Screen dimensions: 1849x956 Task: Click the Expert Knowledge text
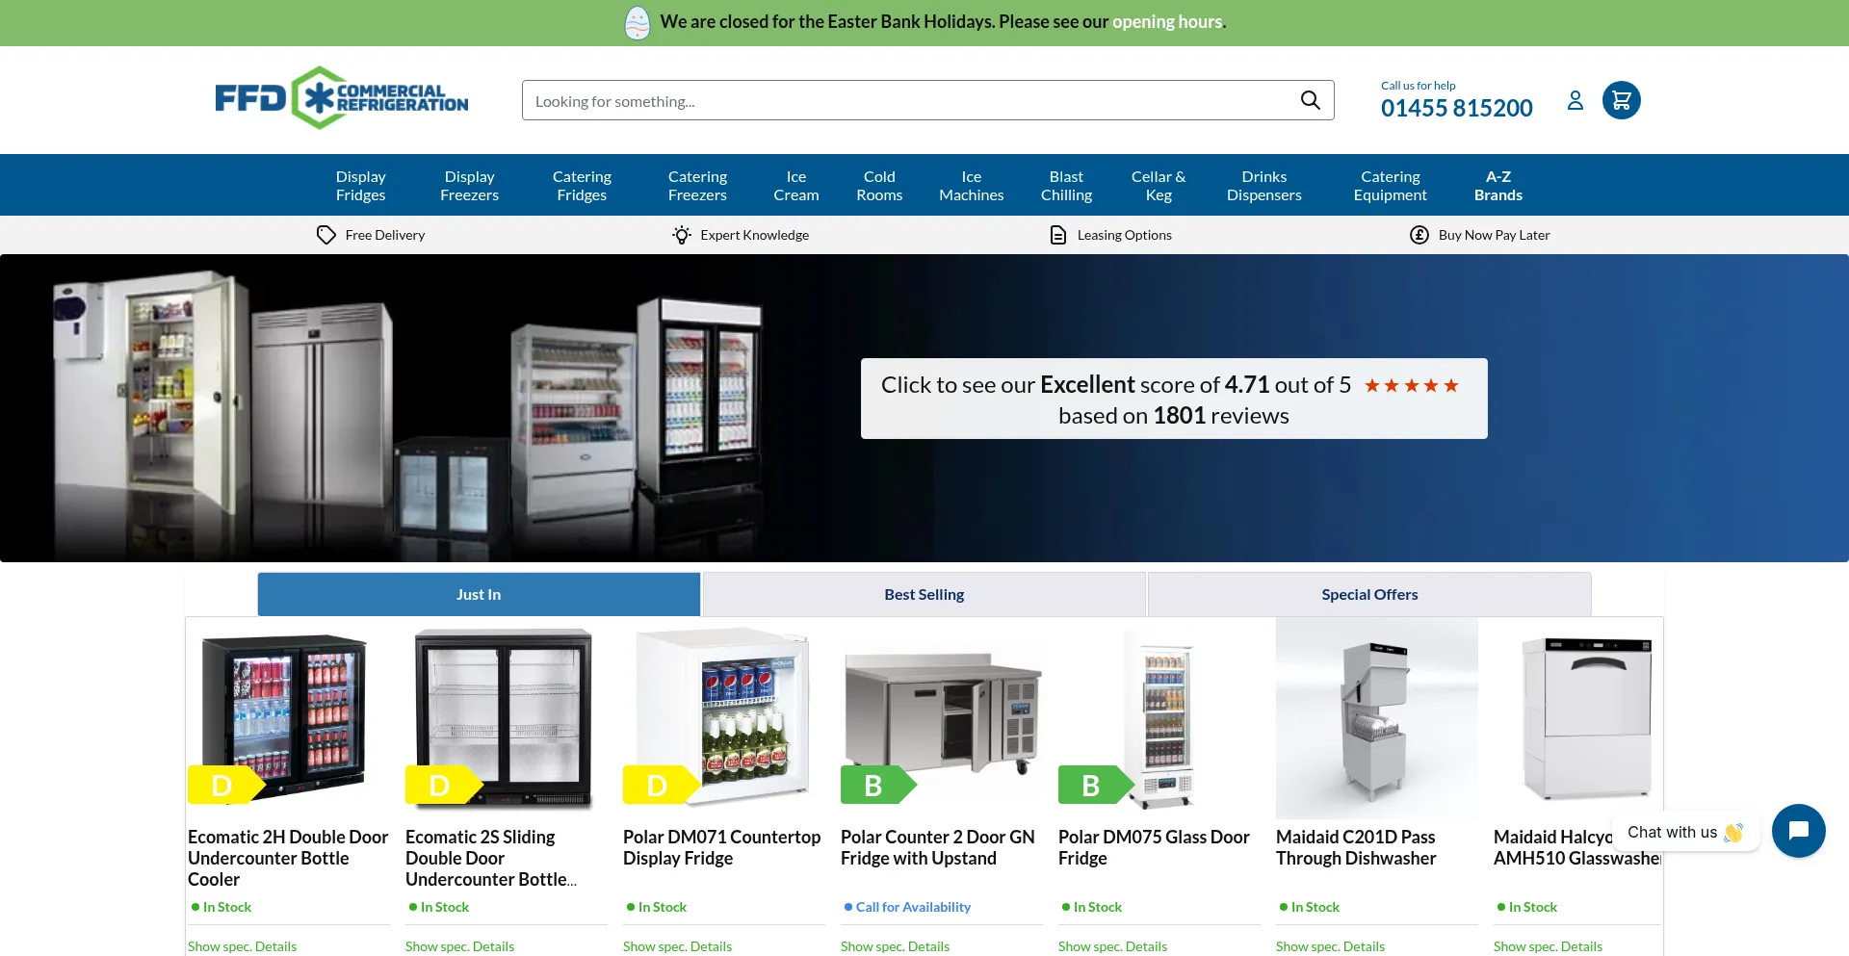tap(754, 235)
